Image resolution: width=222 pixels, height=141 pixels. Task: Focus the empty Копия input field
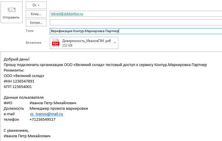pos(136,23)
